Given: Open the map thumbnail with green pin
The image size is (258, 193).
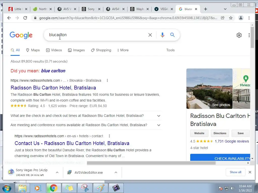Looking at the screenshot, I should click(242, 79).
